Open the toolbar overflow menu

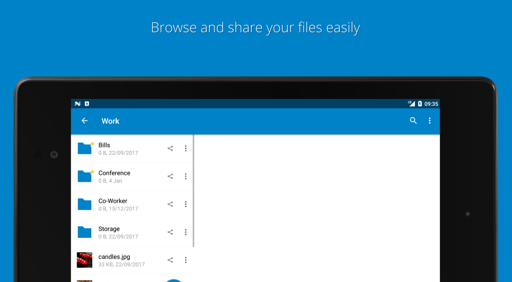pos(430,120)
